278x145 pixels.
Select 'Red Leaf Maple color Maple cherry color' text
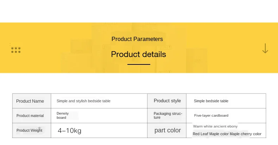(227, 134)
